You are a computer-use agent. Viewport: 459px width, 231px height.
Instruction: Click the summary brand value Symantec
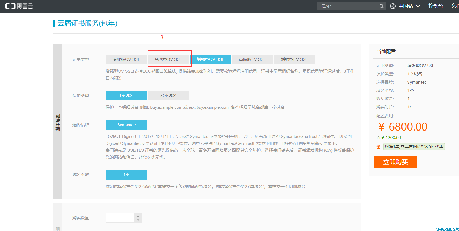417,82
